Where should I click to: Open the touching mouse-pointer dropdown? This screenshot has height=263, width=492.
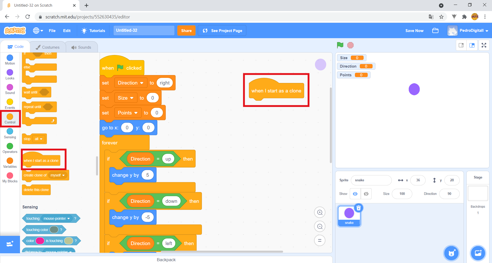pyautogui.click(x=57, y=218)
